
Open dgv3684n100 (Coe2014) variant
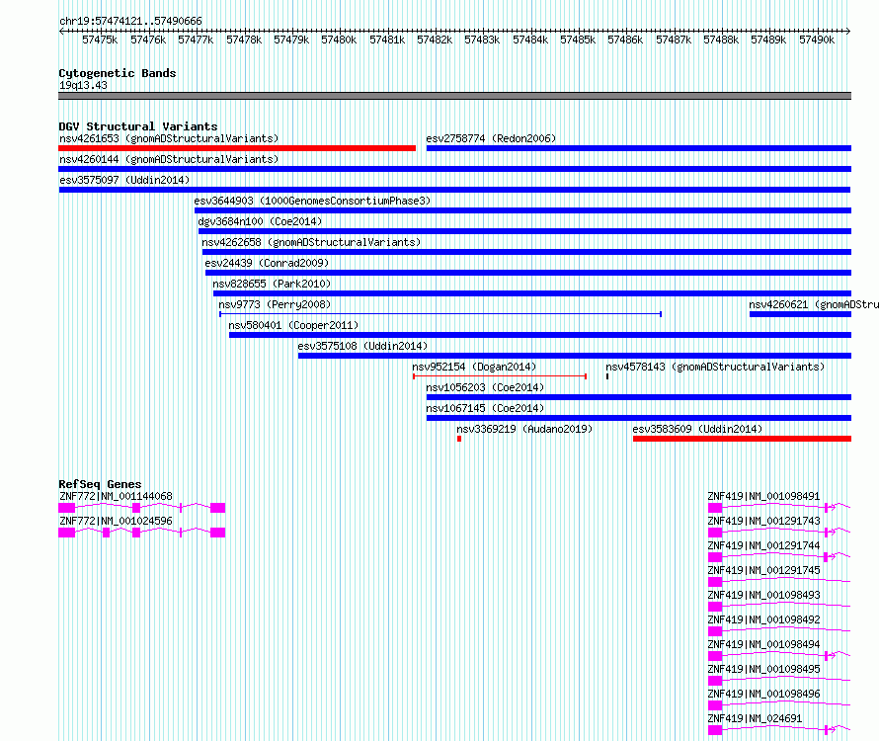pyautogui.click(x=260, y=221)
